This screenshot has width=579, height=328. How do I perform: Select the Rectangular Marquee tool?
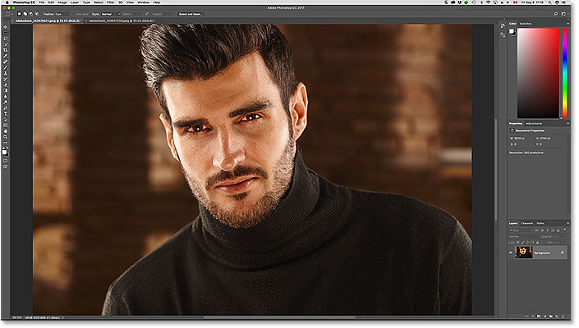coord(5,33)
